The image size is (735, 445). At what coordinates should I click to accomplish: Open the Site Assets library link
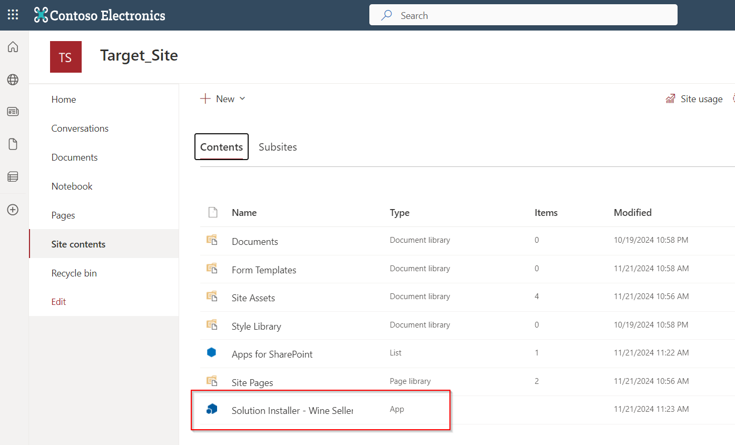pyautogui.click(x=253, y=298)
